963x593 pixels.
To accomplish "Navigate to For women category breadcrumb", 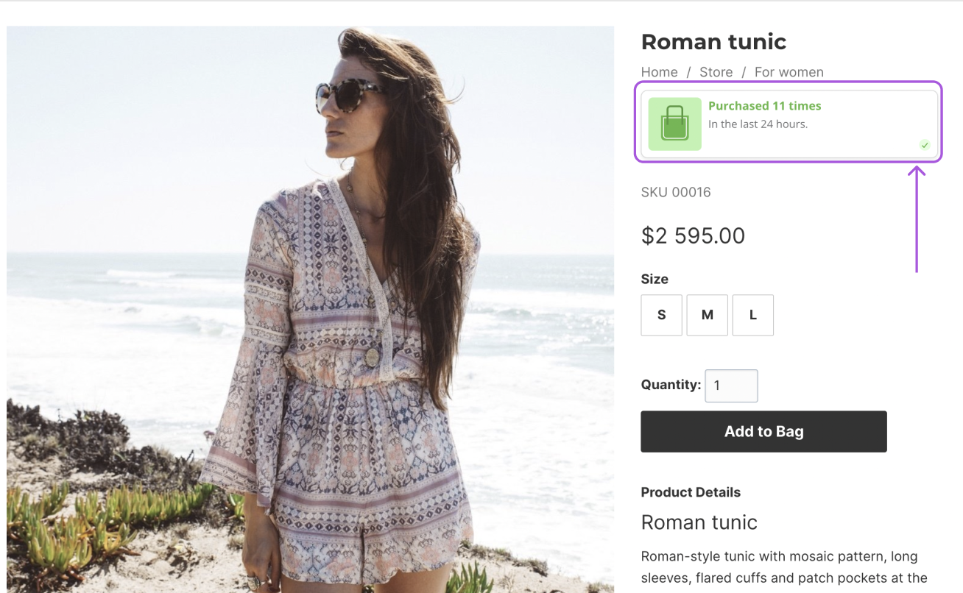I will 789,72.
